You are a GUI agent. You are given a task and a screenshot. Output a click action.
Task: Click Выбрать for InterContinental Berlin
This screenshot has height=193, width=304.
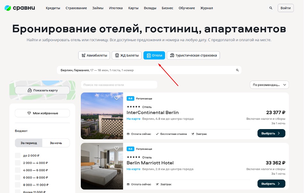click(x=271, y=133)
